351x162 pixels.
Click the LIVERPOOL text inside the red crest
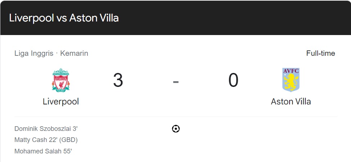61,79
